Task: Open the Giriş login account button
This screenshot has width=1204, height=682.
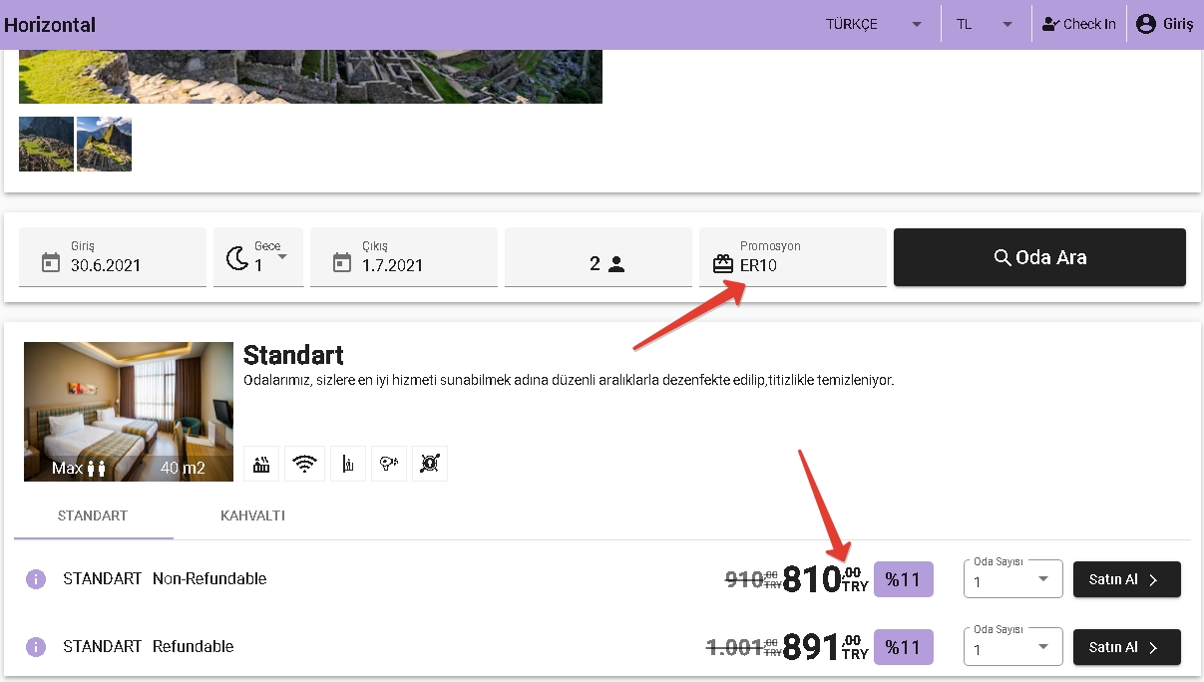Action: pos(1164,24)
